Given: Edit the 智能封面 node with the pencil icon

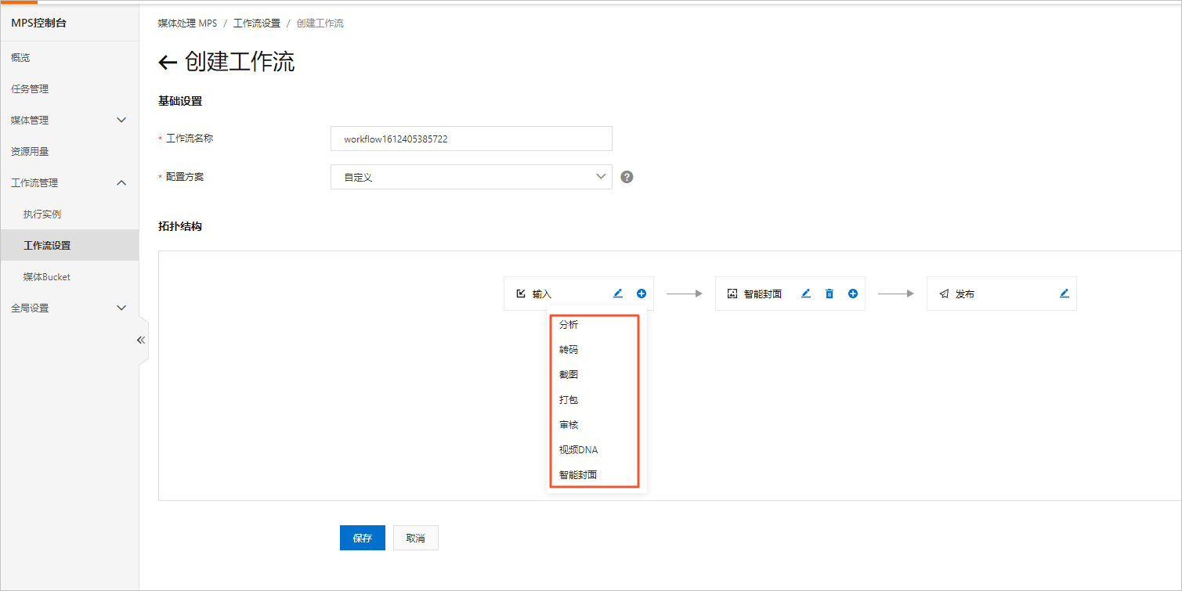Looking at the screenshot, I should (x=805, y=294).
